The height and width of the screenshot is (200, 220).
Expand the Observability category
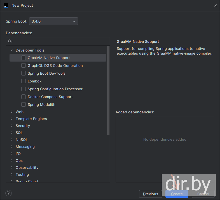(12, 167)
